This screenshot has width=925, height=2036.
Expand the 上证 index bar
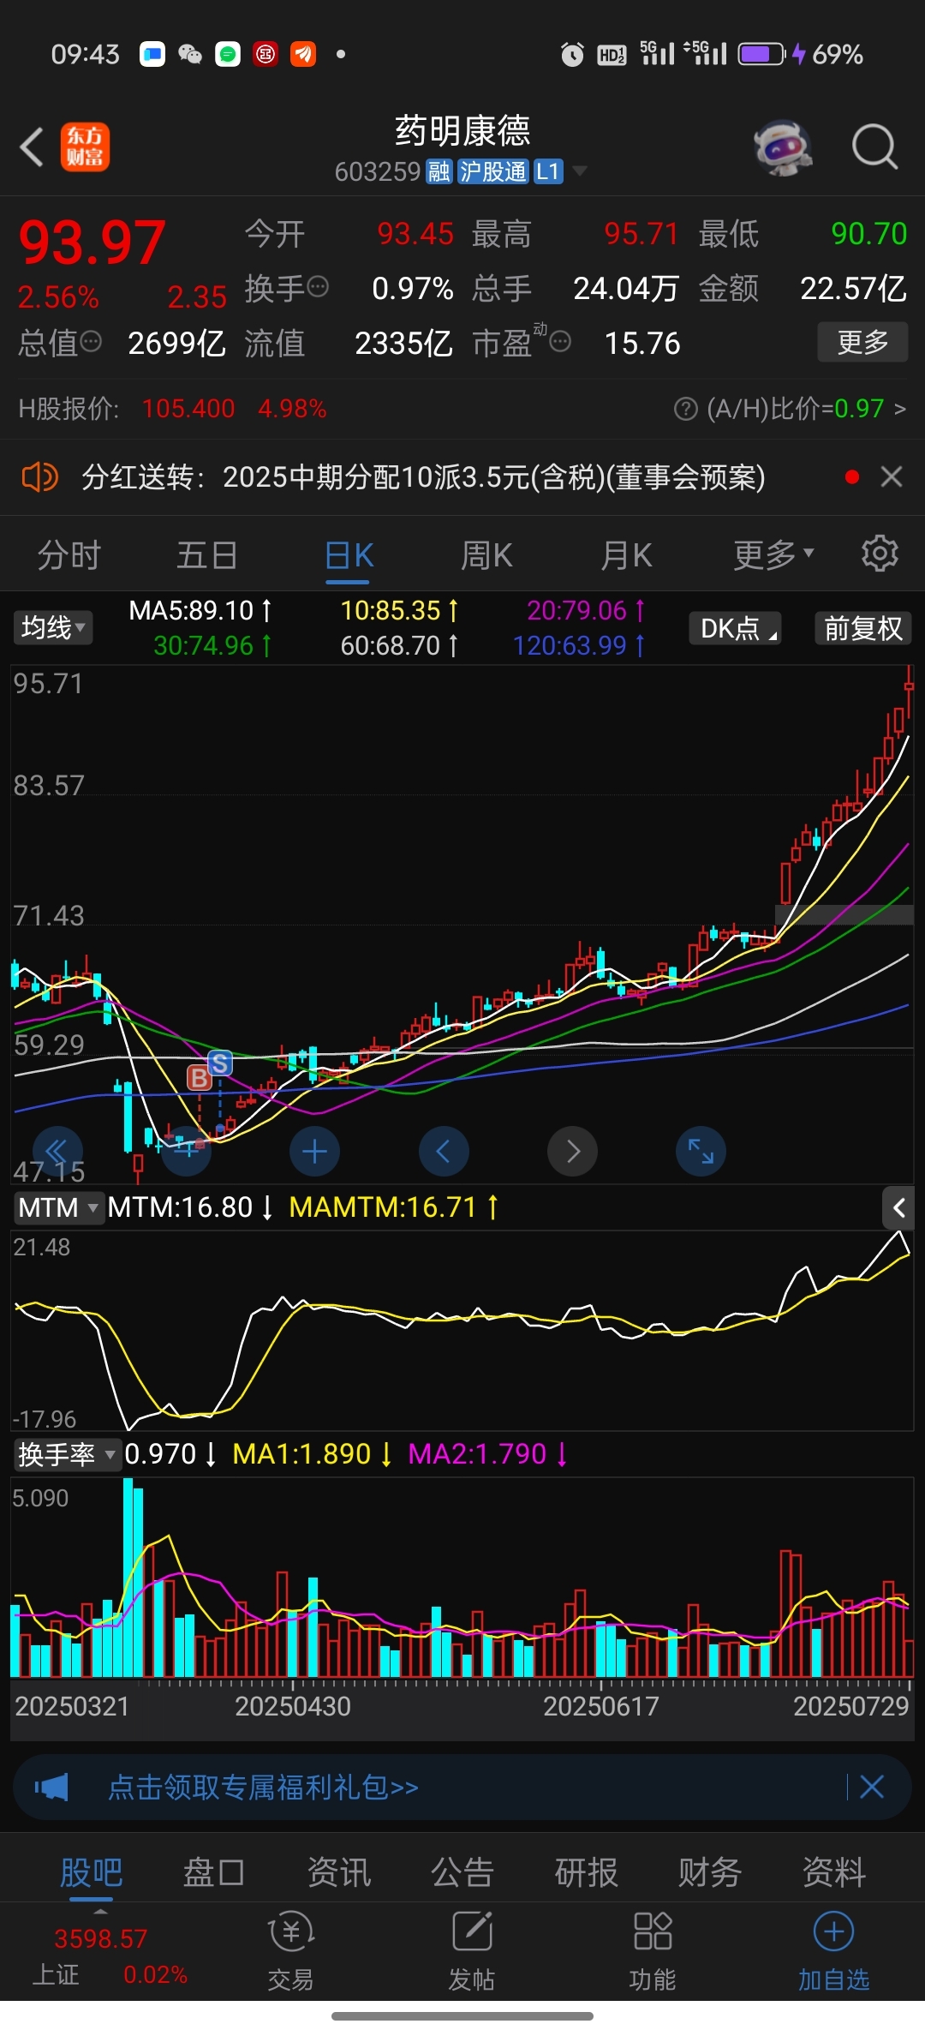pyautogui.click(x=100, y=1912)
